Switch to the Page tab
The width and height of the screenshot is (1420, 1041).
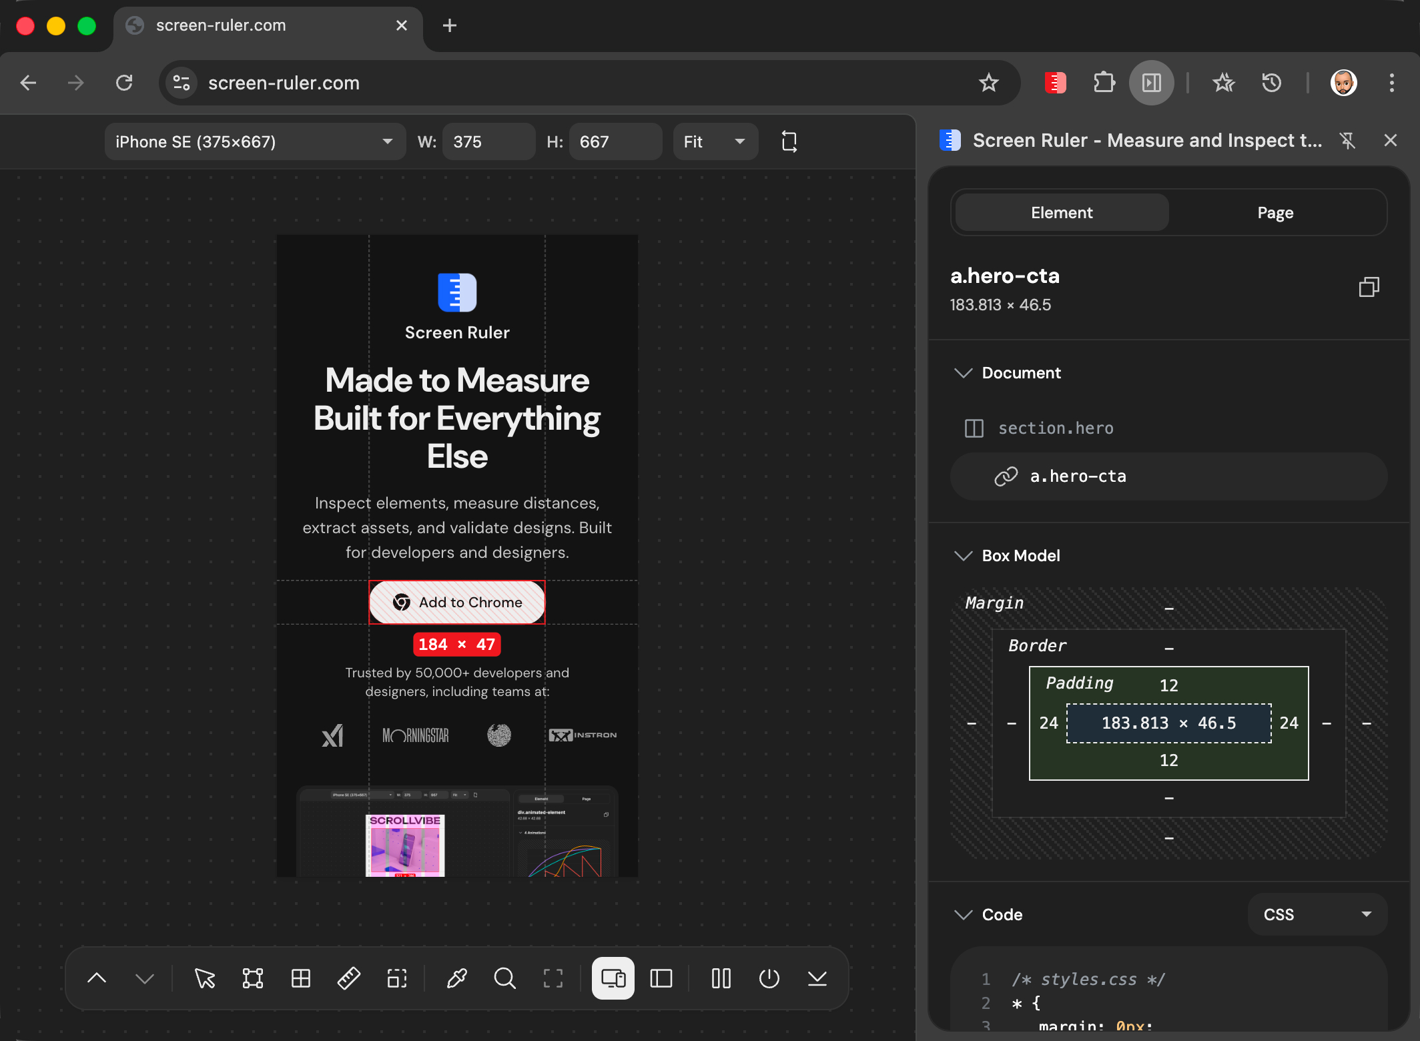click(x=1275, y=213)
